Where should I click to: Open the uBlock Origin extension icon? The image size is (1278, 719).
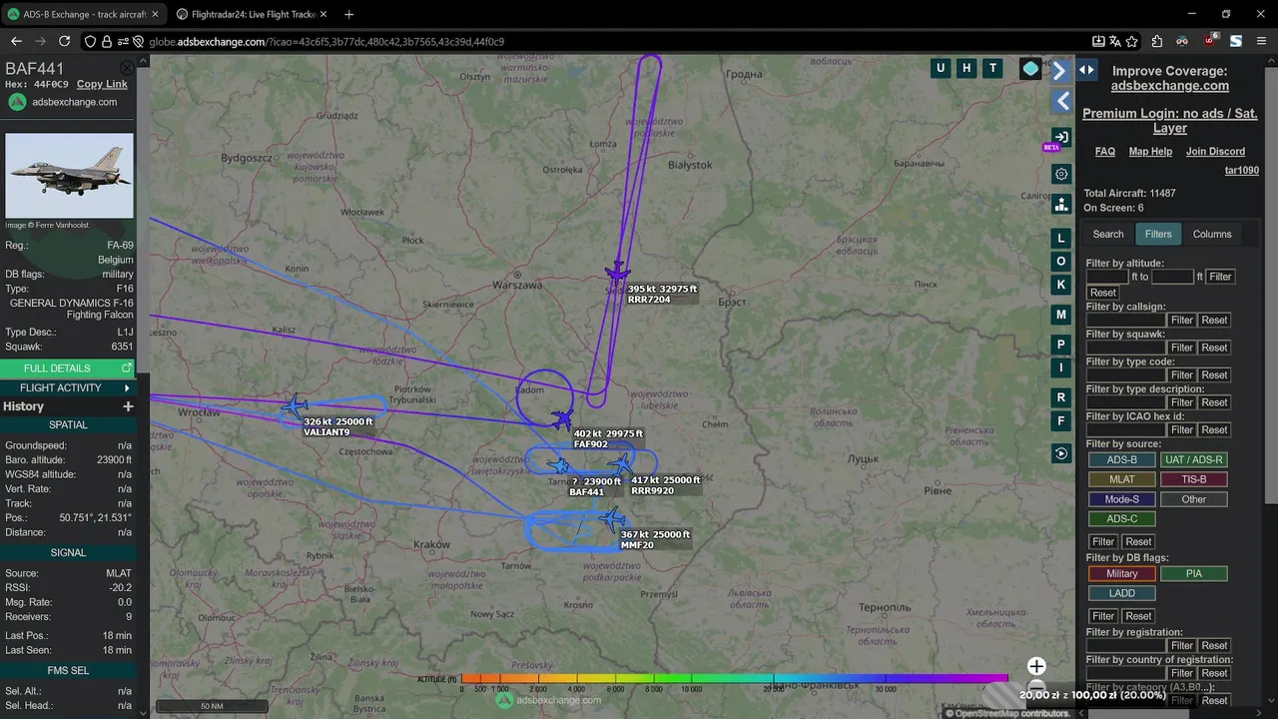click(x=1210, y=41)
